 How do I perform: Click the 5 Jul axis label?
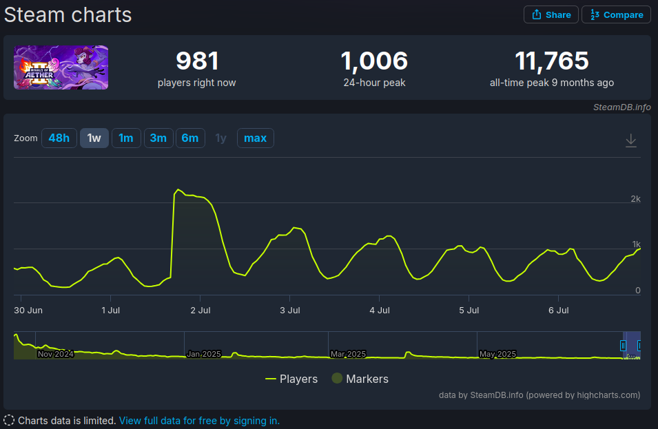pyautogui.click(x=469, y=311)
